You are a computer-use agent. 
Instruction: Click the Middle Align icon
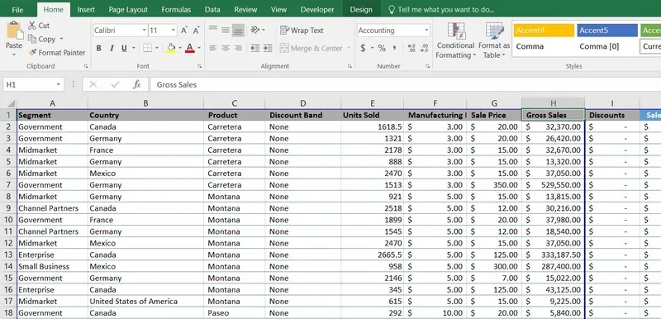226,30
